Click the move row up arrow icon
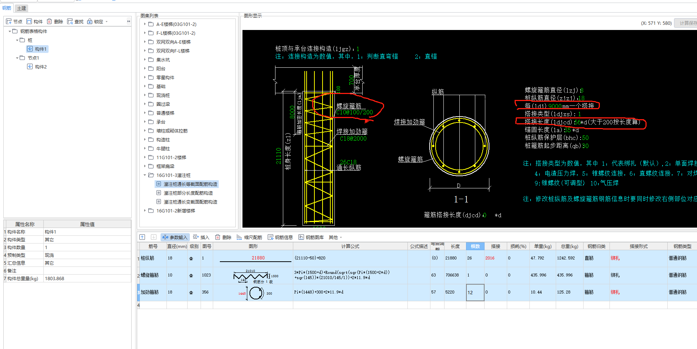Viewport: 697px width, 349px height. [142, 237]
